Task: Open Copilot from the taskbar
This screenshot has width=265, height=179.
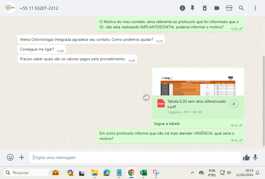Action: tap(70, 173)
